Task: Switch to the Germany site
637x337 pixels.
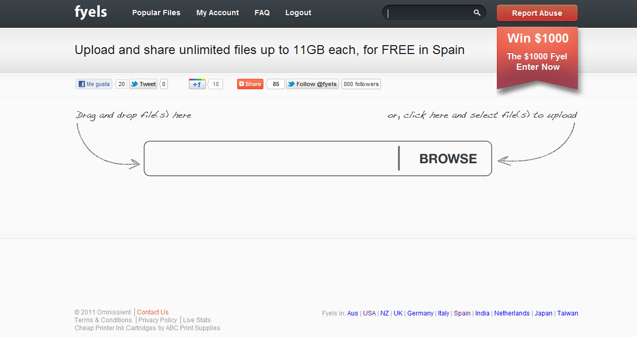Action: point(420,313)
